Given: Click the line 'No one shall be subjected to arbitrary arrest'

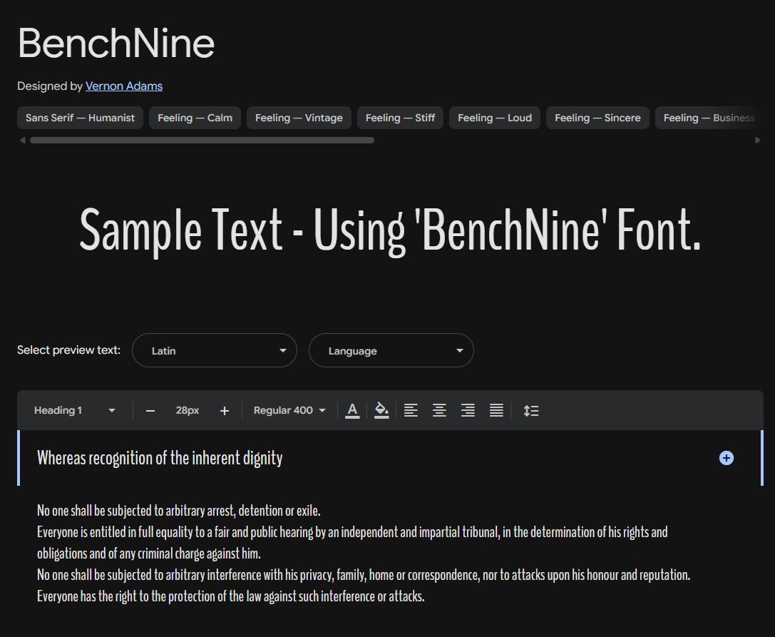Looking at the screenshot, I should click(179, 511).
